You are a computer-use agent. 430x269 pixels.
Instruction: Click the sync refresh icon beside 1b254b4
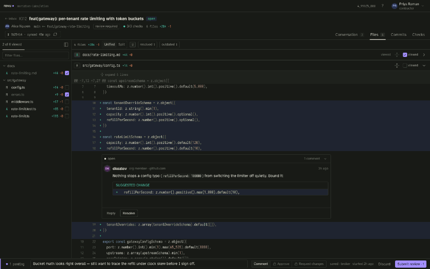pos(55,35)
